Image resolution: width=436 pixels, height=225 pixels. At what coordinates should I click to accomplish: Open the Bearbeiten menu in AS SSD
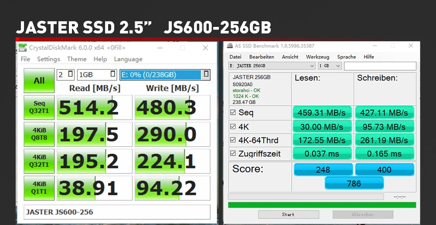tap(262, 57)
